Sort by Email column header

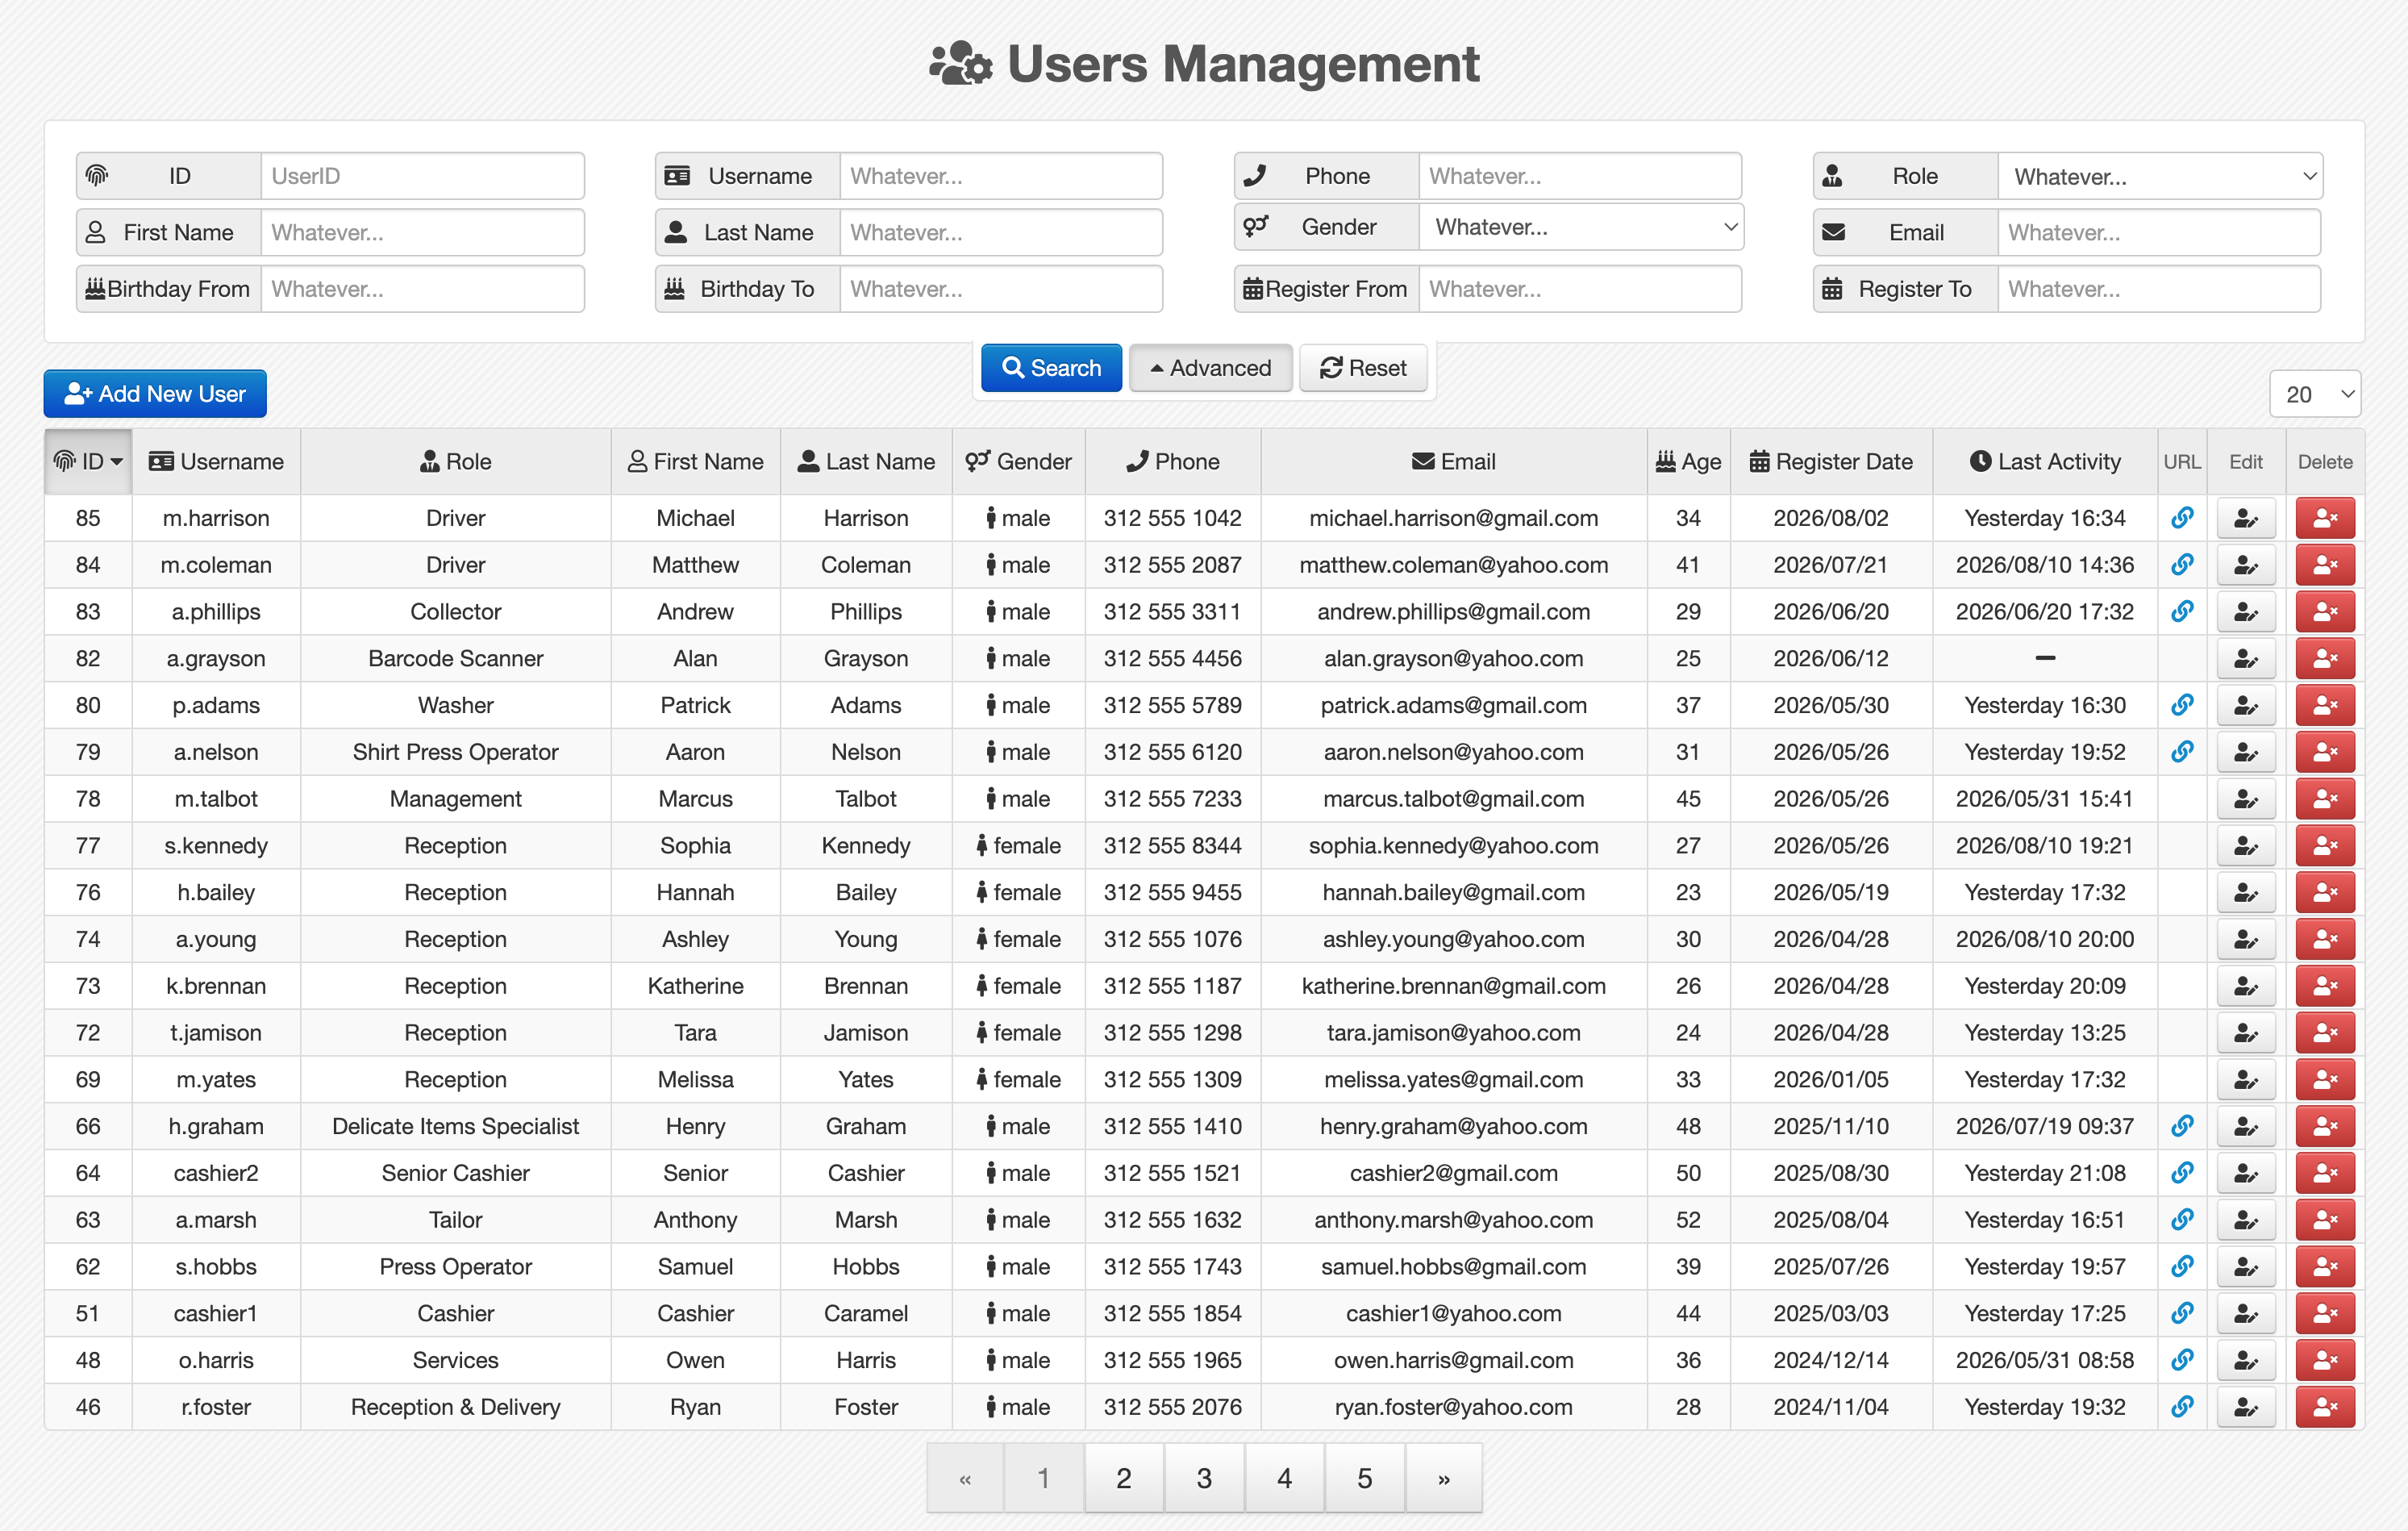1453,461
